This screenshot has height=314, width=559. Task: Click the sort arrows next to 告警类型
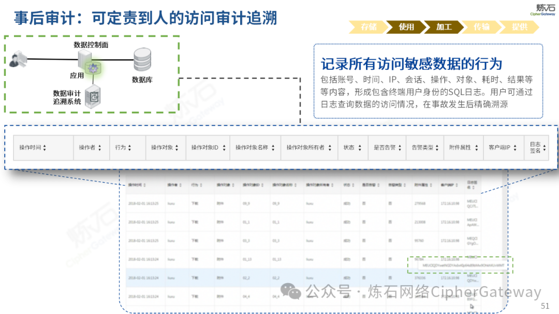(x=437, y=148)
